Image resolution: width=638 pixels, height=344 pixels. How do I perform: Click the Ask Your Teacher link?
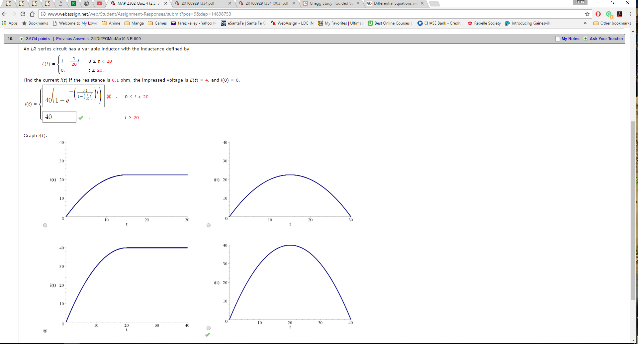tap(605, 39)
